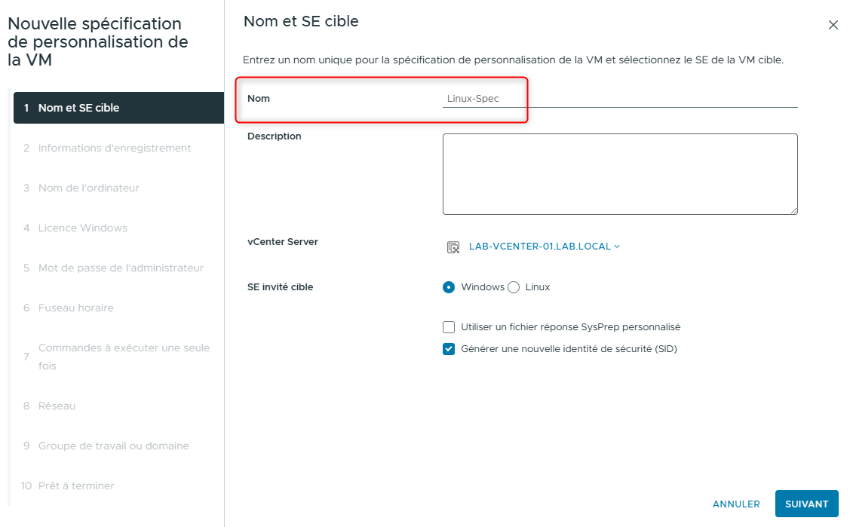Select the Linux guest OS radio button
The image size is (853, 527).
(514, 287)
